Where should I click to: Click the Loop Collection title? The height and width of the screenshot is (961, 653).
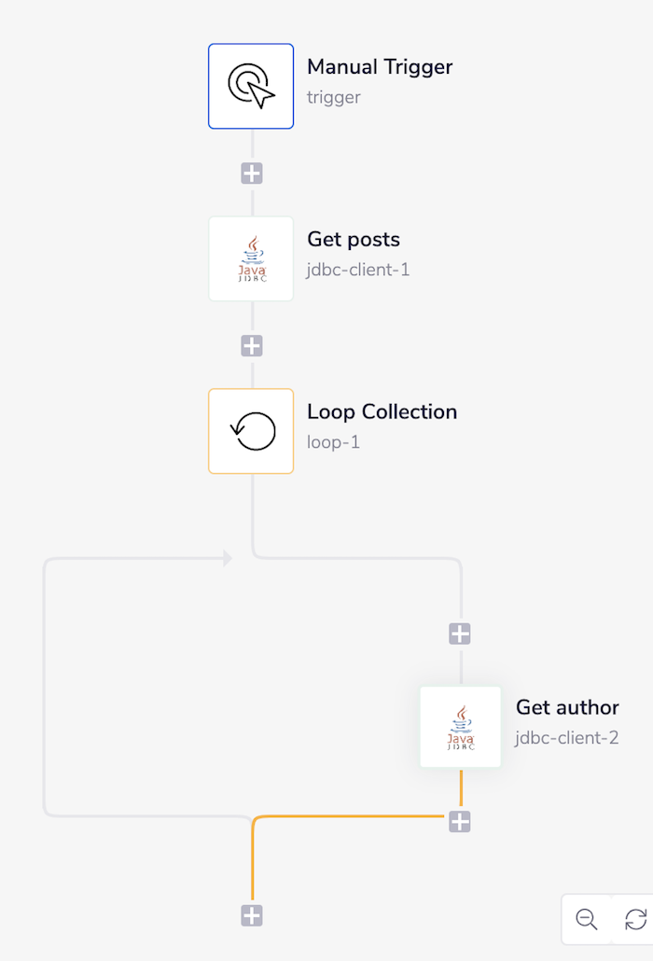point(382,411)
